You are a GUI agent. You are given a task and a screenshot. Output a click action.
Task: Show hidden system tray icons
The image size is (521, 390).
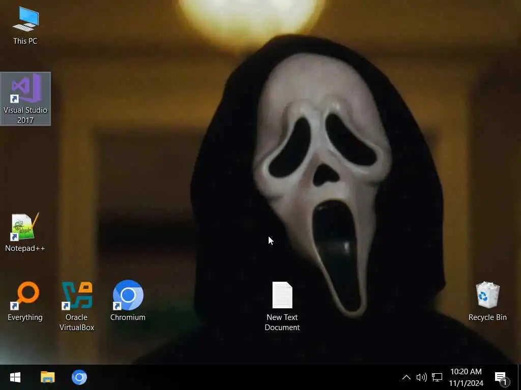point(406,377)
